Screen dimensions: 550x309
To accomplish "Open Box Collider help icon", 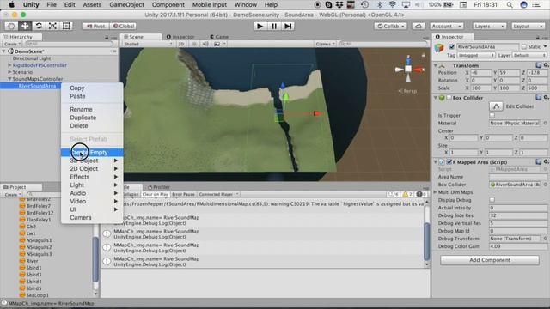I will (539, 97).
